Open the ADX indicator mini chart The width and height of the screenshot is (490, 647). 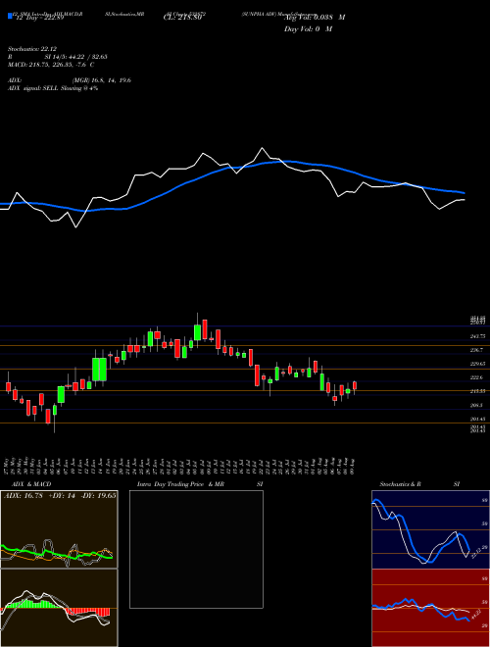59,529
